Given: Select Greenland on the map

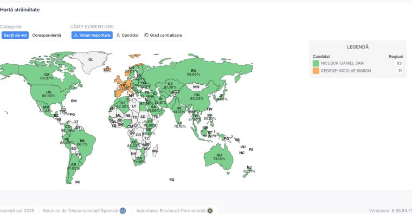Looking at the screenshot, I should click(x=91, y=62).
